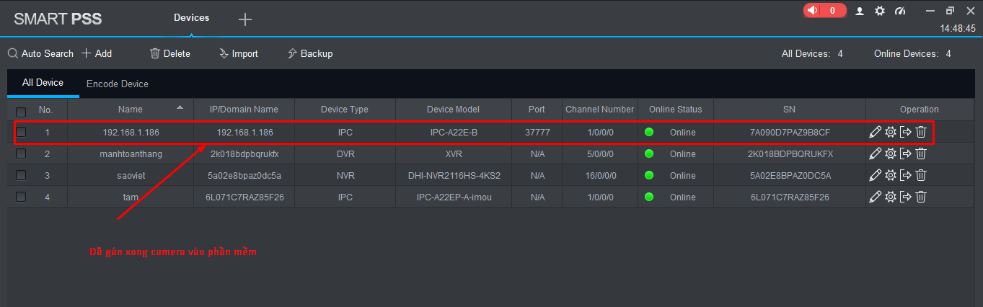
Task: Tick the checkbox for row 1 device
Action: [21, 132]
